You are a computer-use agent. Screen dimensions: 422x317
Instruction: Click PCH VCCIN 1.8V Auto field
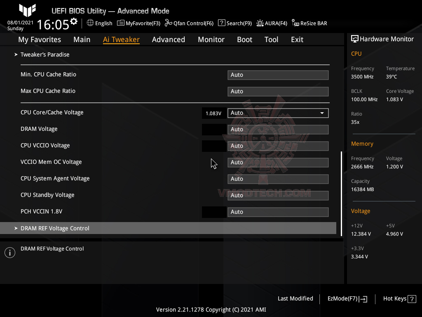[x=278, y=212]
